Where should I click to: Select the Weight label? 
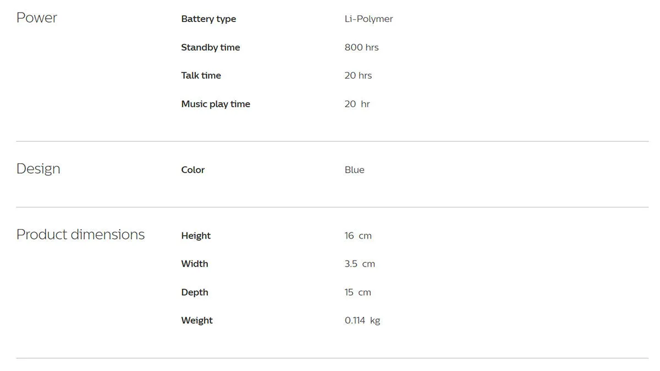pos(197,320)
